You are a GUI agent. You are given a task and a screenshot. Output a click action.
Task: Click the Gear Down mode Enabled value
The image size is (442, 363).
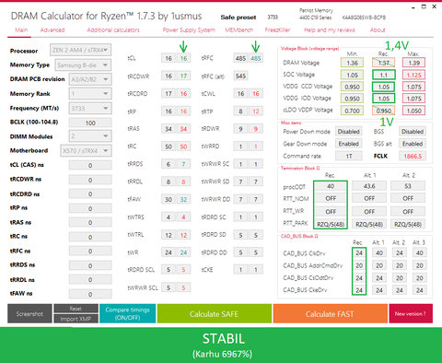coord(349,144)
